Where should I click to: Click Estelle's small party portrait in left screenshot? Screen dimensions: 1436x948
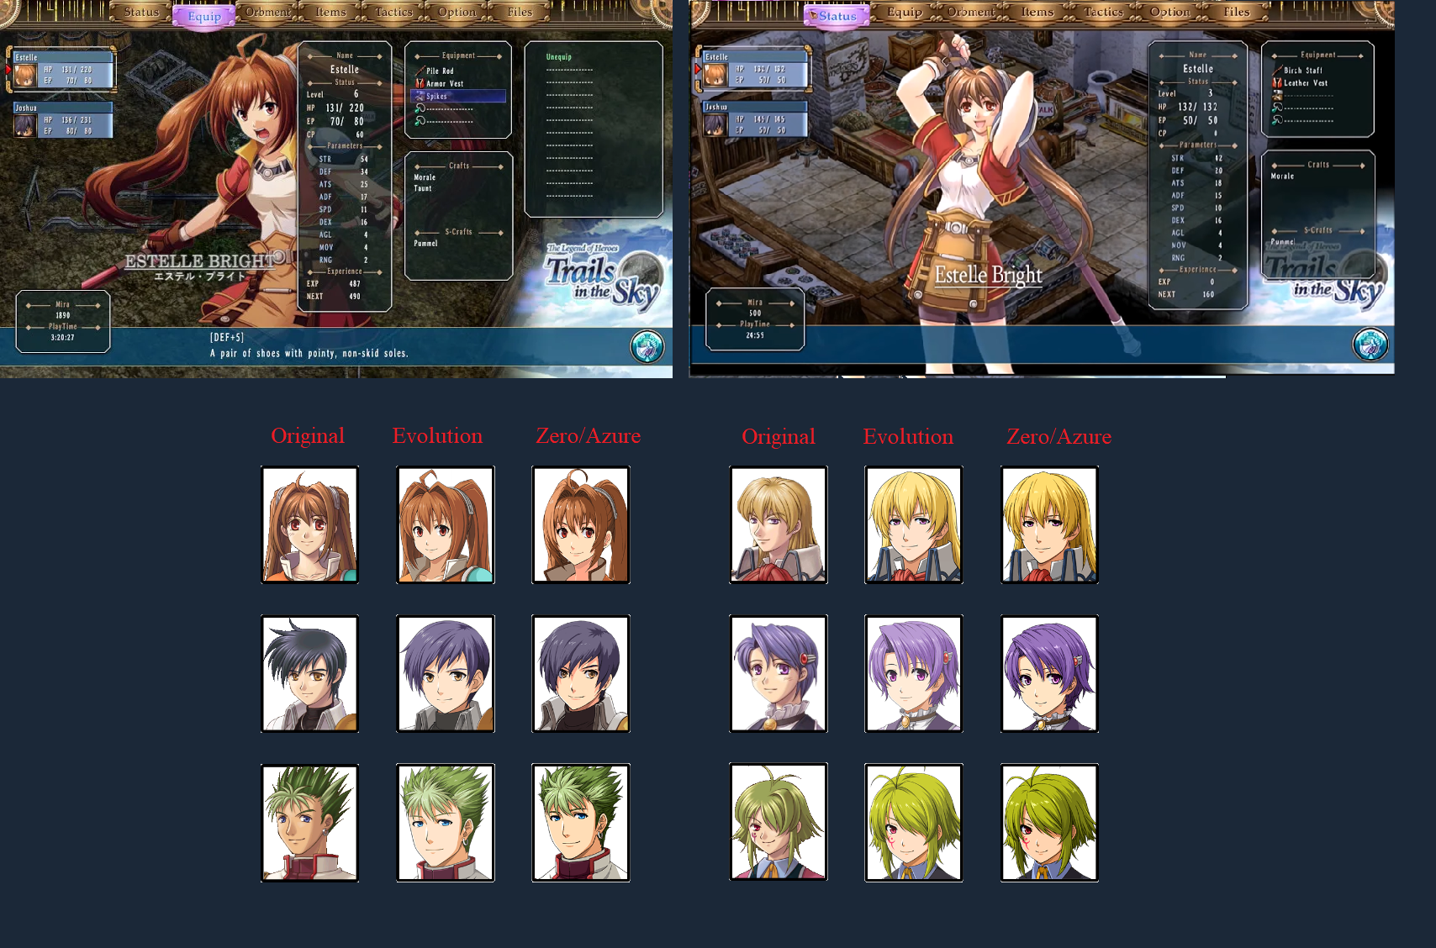(x=25, y=76)
